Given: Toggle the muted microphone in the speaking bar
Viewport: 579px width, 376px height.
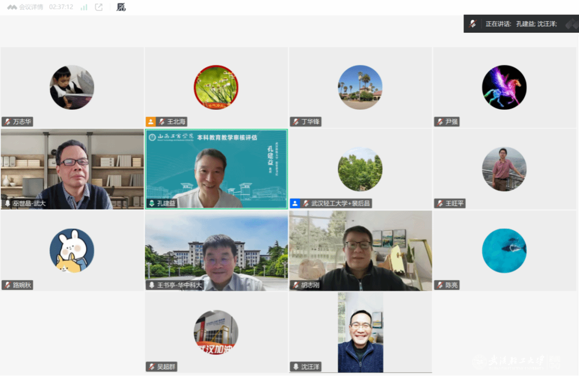Looking at the screenshot, I should click(x=473, y=24).
